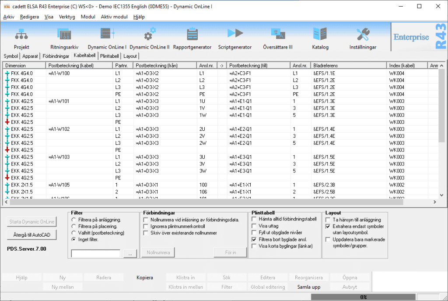Switch to the Plinttabell tab

(x=109, y=56)
